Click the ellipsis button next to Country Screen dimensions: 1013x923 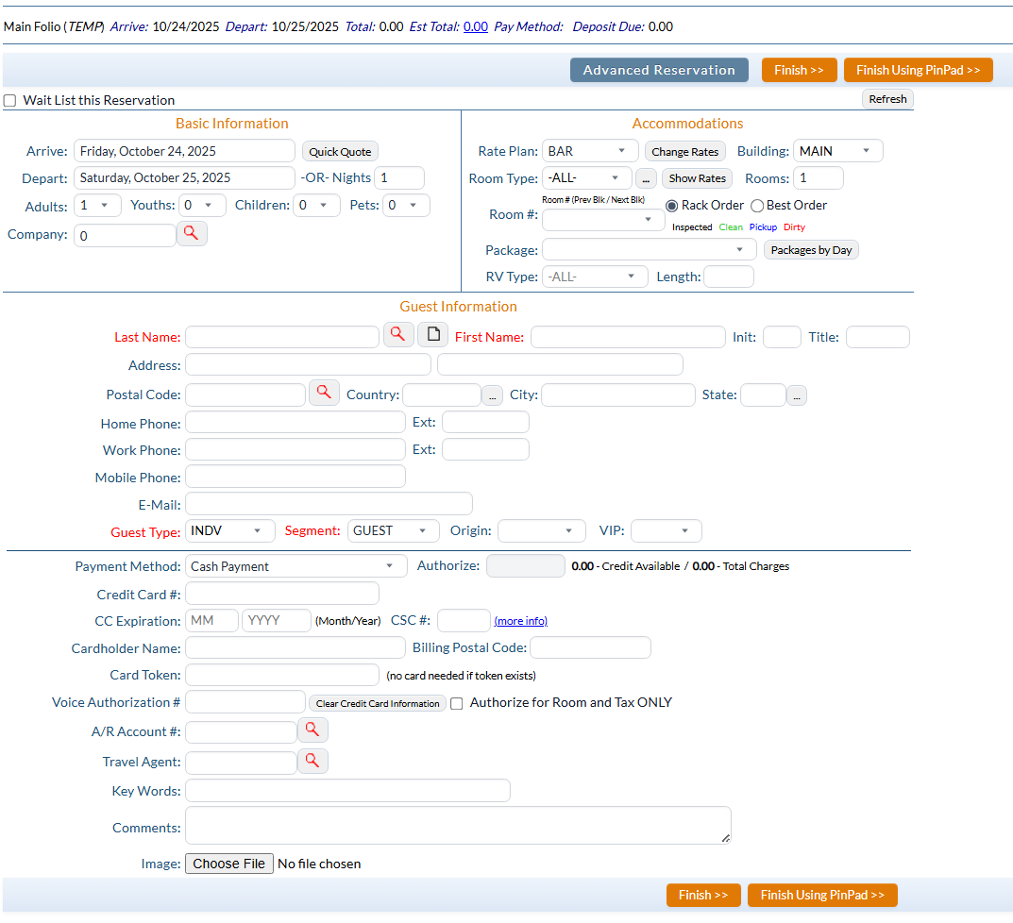pos(492,395)
